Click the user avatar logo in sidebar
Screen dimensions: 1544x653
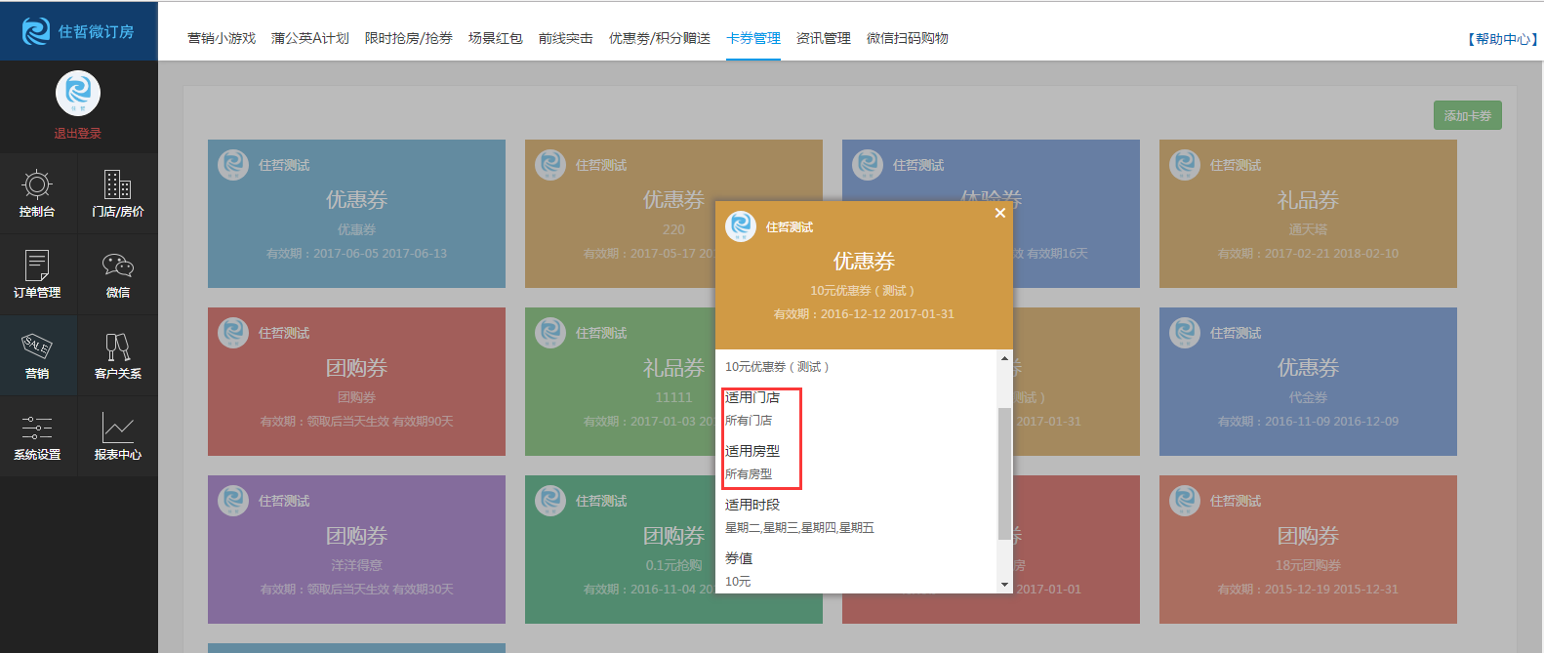(x=78, y=94)
